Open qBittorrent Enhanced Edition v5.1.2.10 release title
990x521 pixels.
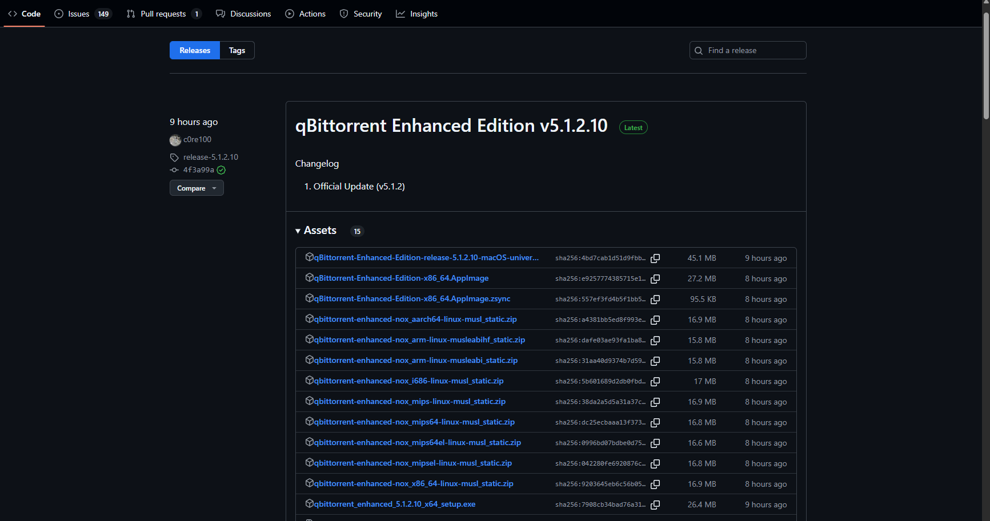(451, 126)
